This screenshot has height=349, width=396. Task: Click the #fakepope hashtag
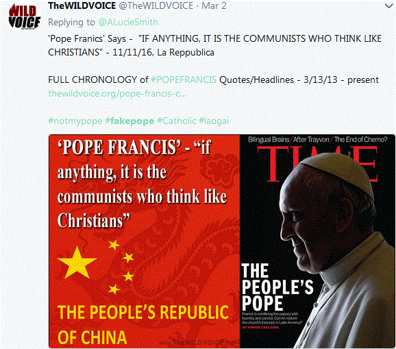click(129, 121)
